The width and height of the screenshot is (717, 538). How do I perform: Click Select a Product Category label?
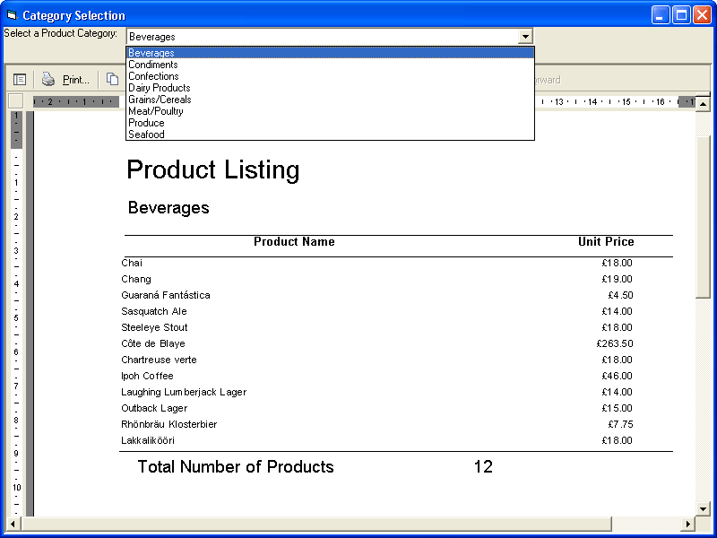[x=60, y=33]
